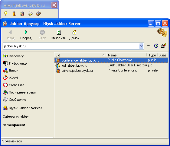Click the vCard icon
This screenshot has width=170, height=146.
coord(5,78)
